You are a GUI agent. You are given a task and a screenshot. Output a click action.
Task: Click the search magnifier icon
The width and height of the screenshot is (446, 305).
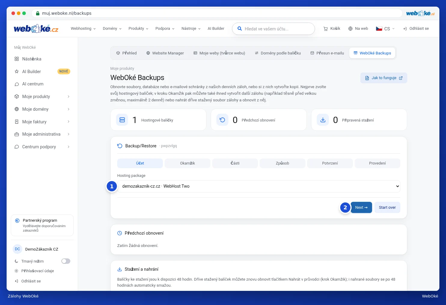[x=240, y=29]
